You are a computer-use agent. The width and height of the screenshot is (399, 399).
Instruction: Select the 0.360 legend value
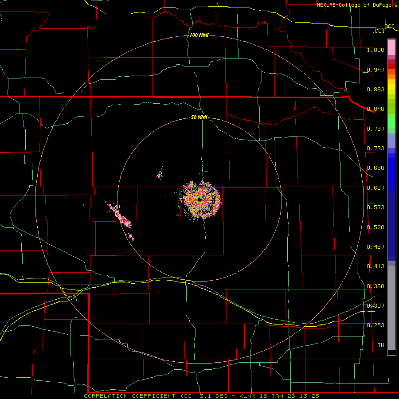pos(376,286)
